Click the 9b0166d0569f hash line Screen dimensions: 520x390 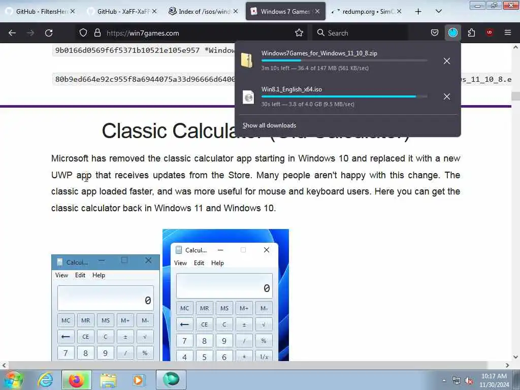[x=143, y=50]
